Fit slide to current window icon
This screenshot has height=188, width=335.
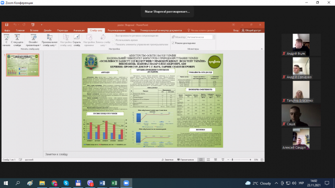click(262, 160)
